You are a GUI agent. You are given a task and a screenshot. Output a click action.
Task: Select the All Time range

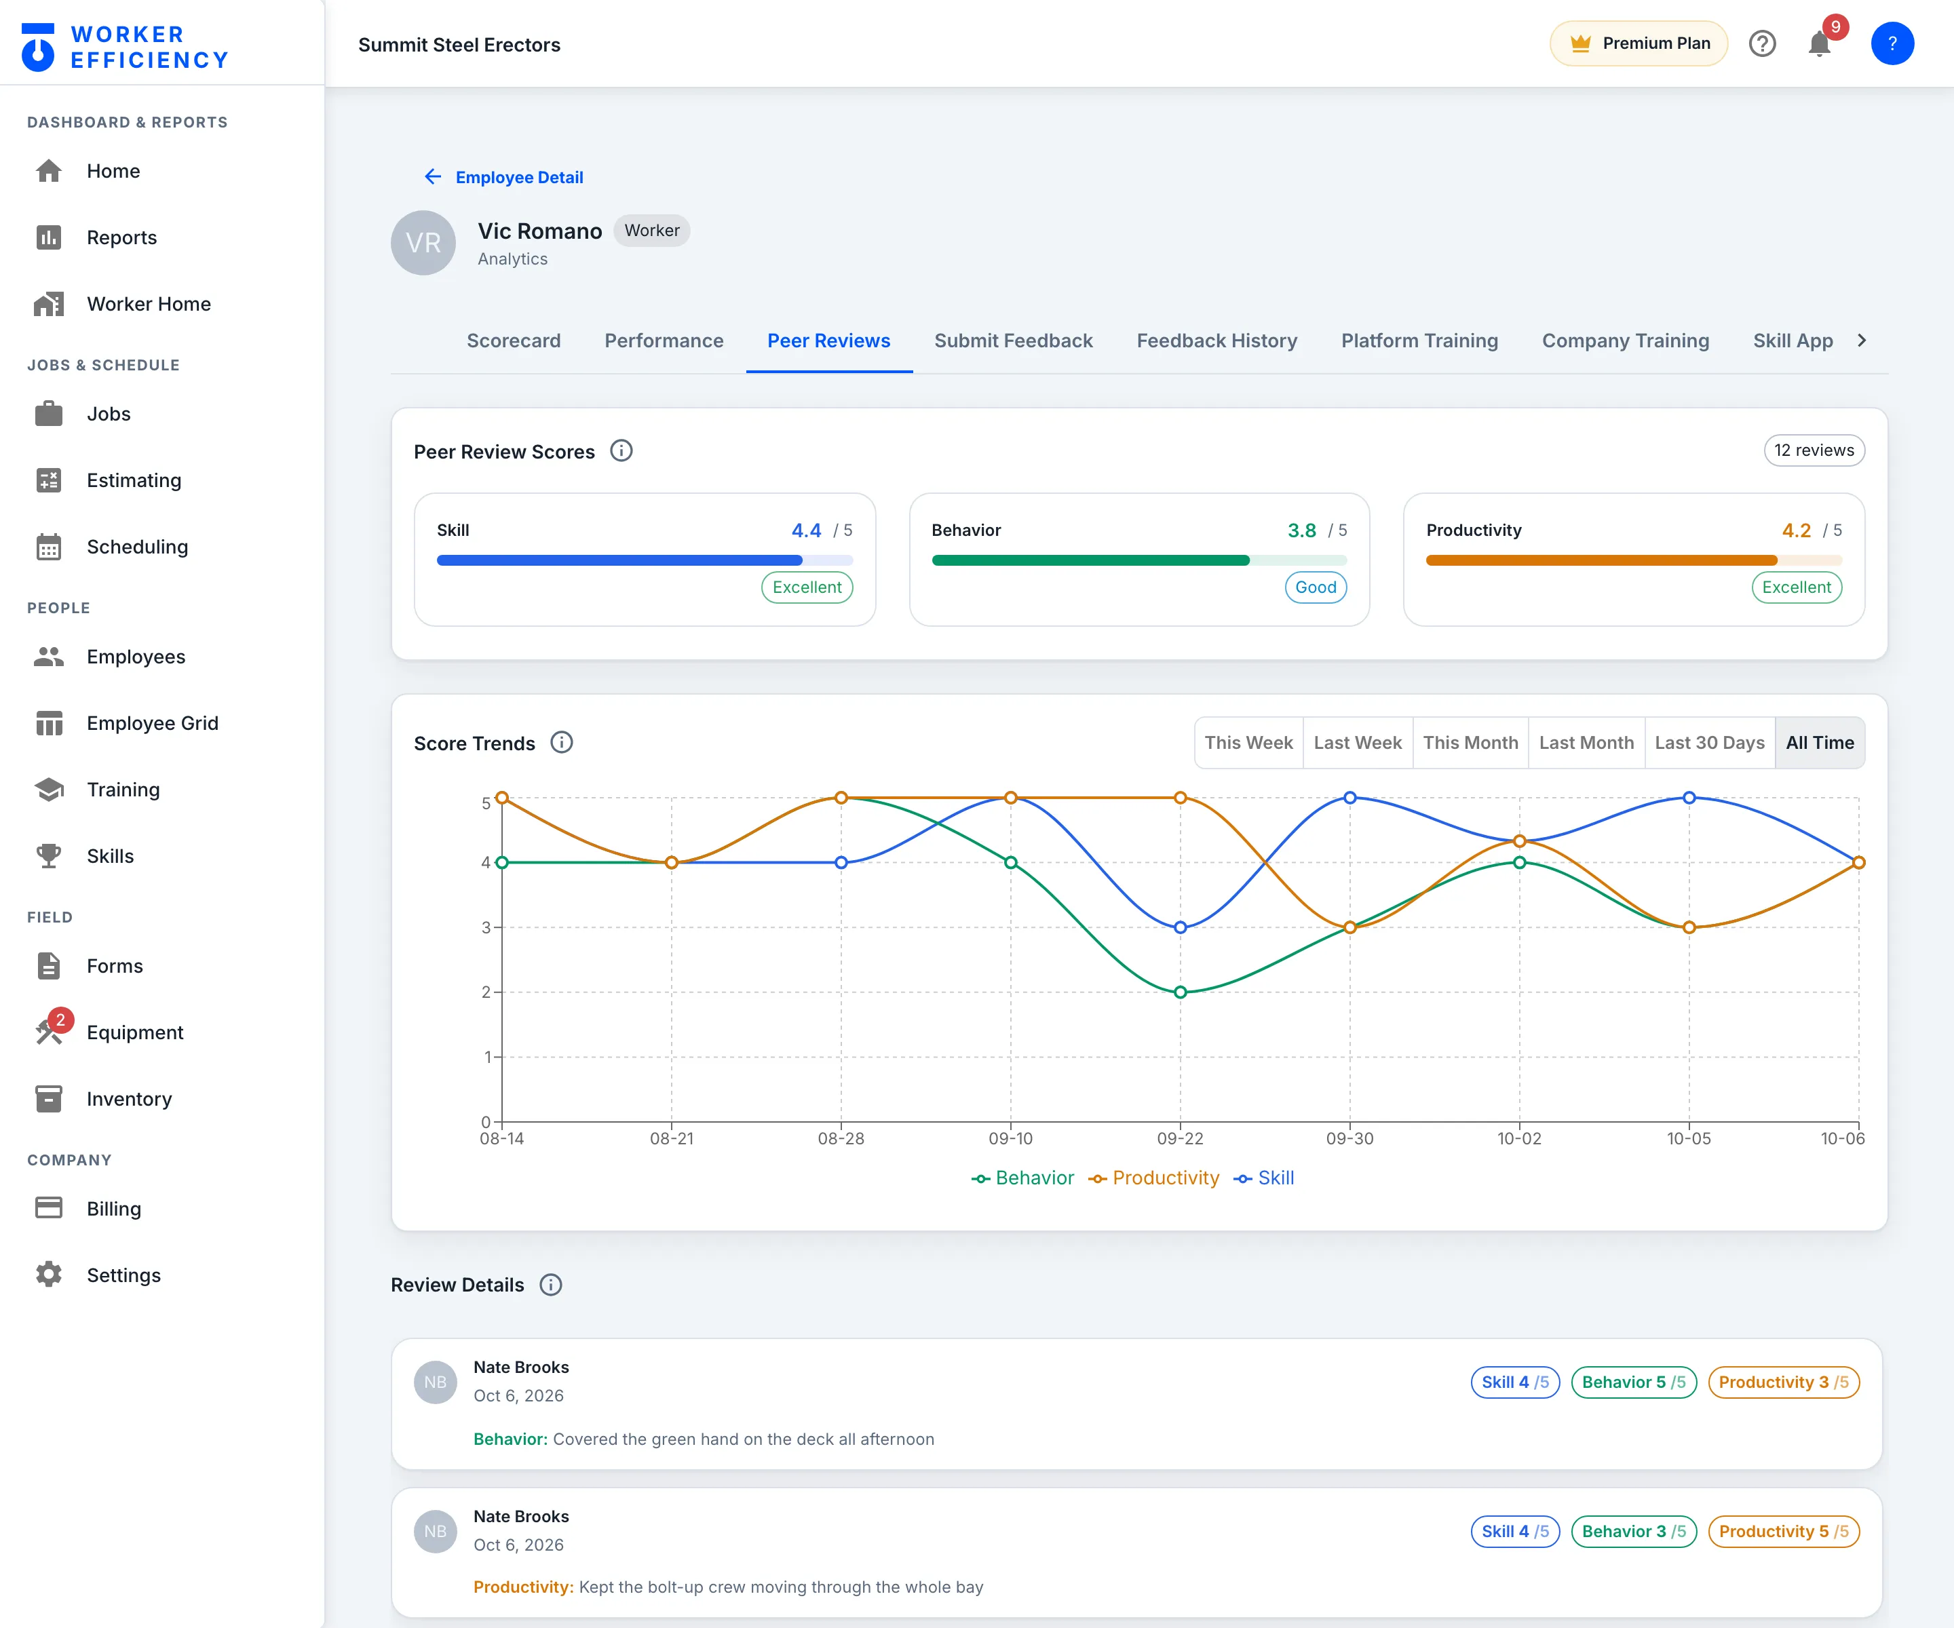(1820, 742)
